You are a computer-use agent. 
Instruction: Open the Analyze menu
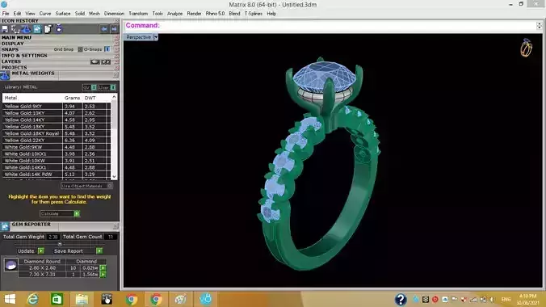coord(174,14)
